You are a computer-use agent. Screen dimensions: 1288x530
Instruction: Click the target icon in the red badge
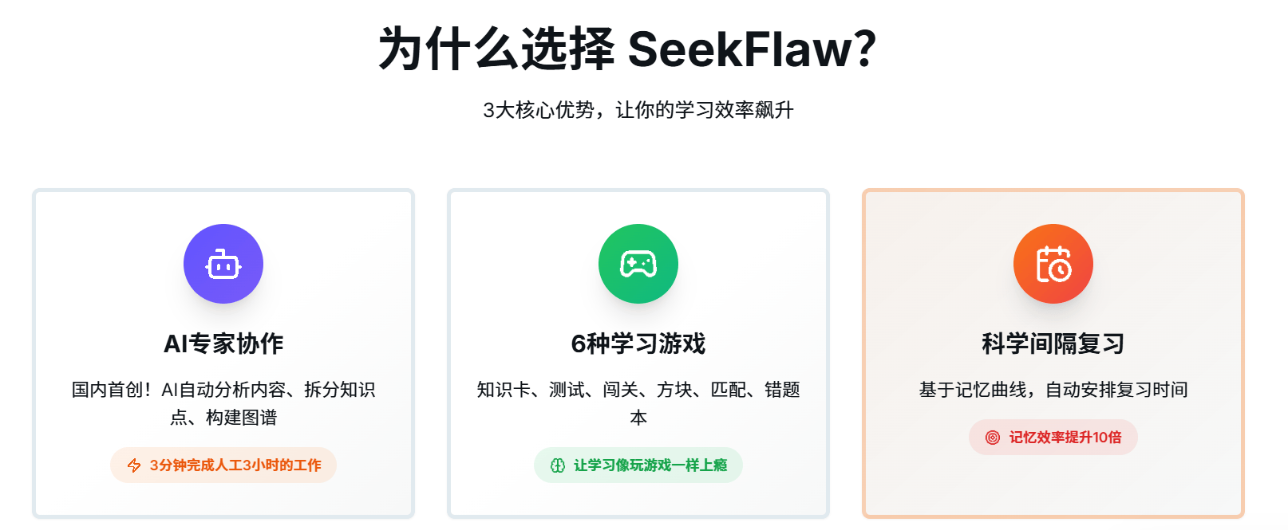[993, 438]
